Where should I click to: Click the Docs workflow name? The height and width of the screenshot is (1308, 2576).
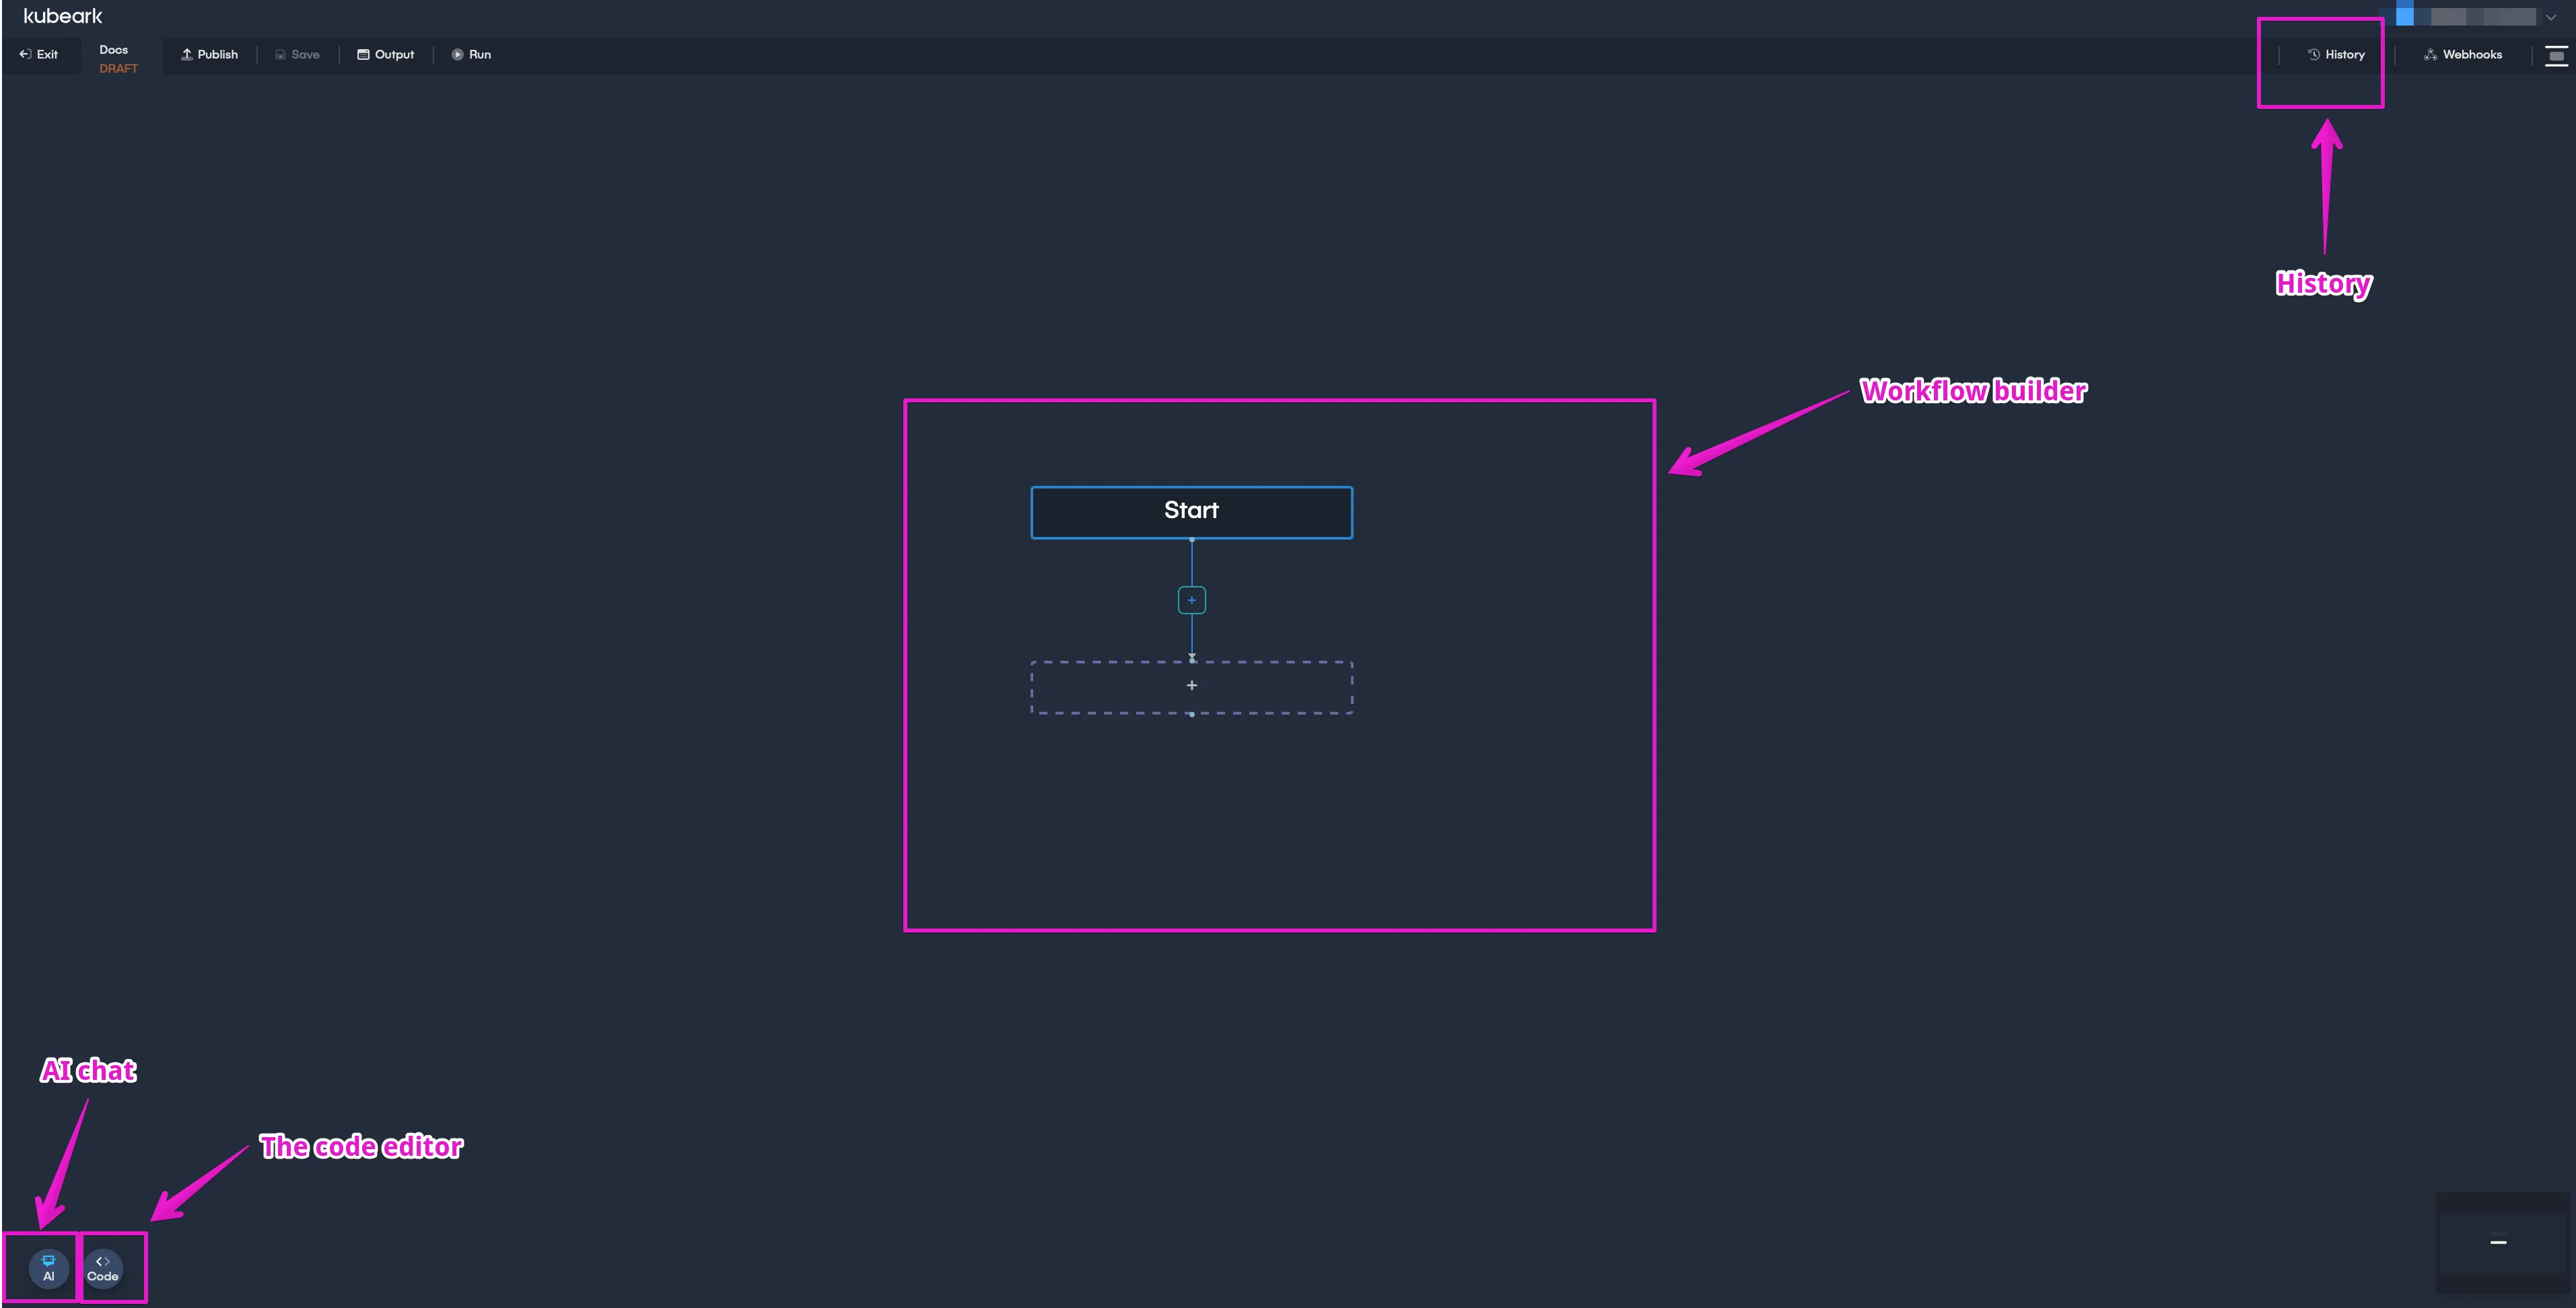pos(113,49)
